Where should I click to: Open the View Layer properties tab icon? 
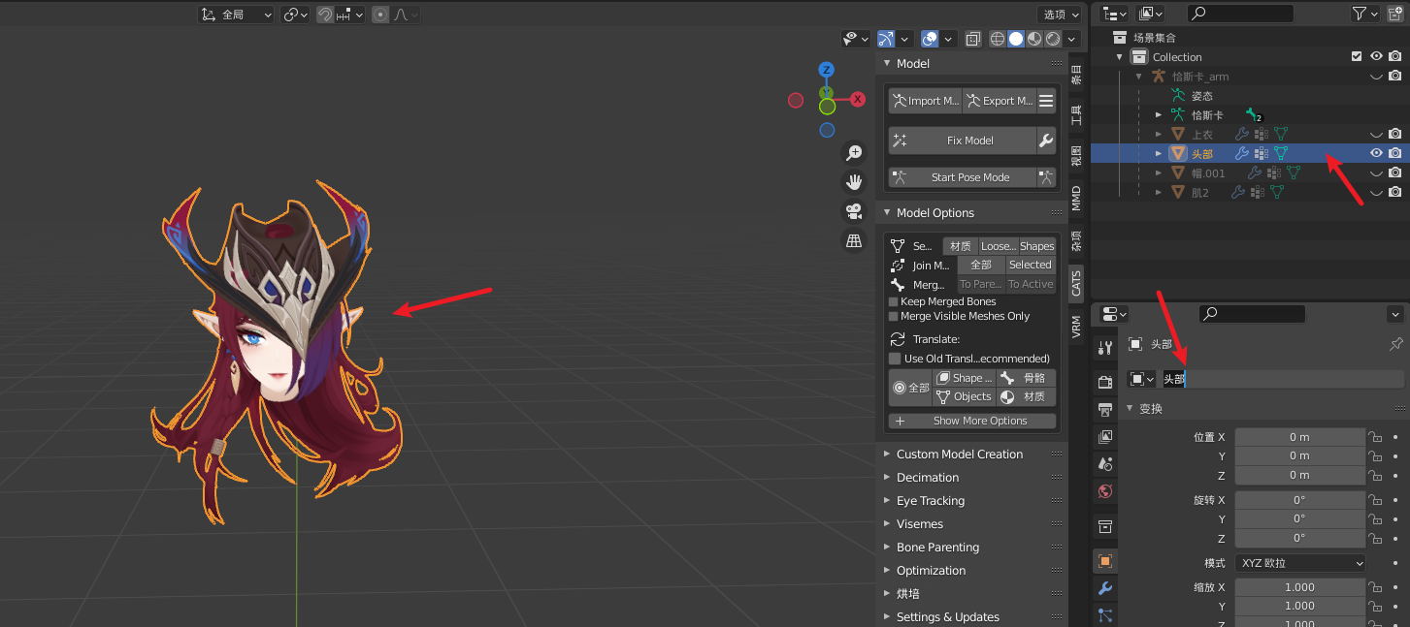[x=1104, y=437]
